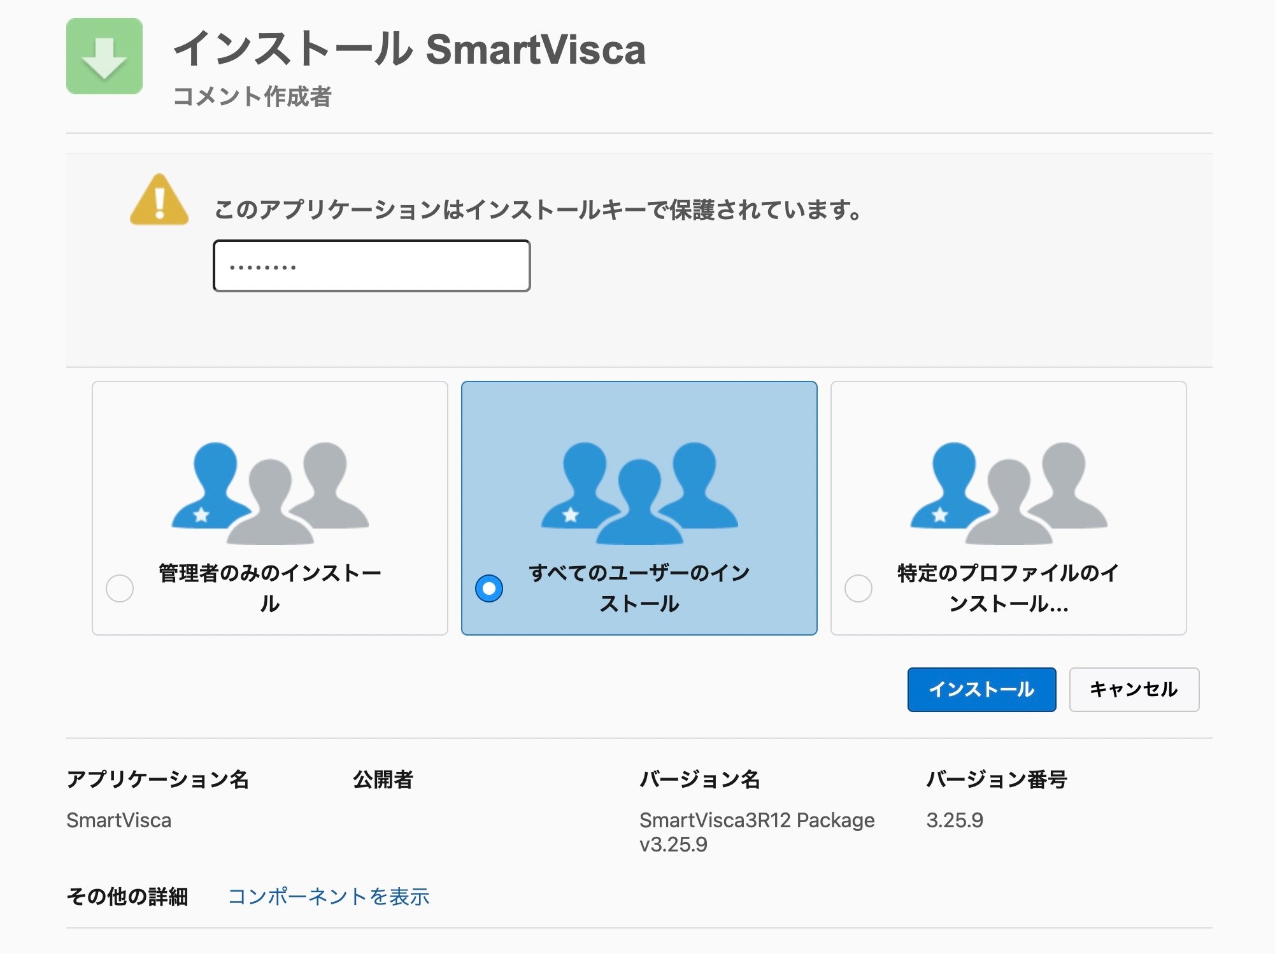Click the アプリケーション名 column label

click(x=158, y=779)
